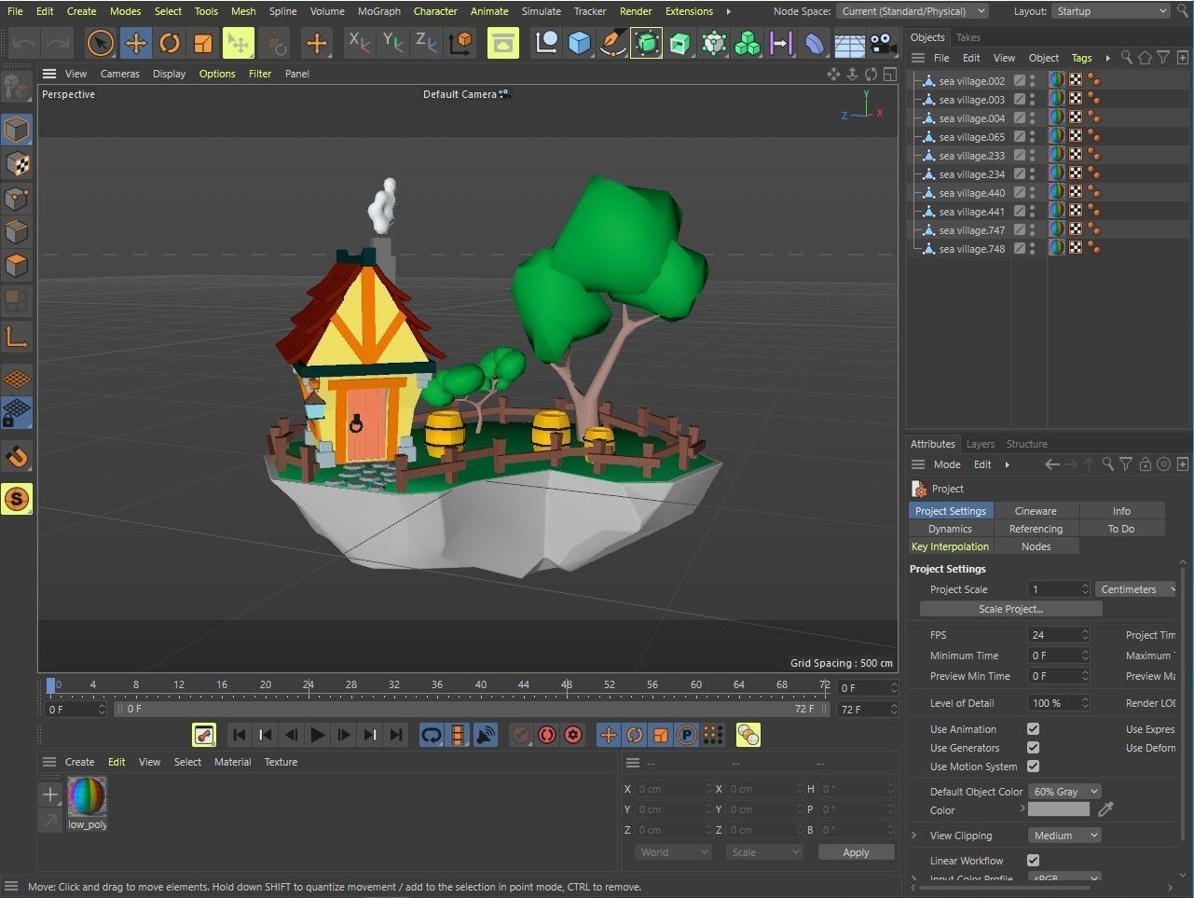The height and width of the screenshot is (898, 1194).
Task: Open the Dynamics project tab
Action: tap(950, 529)
